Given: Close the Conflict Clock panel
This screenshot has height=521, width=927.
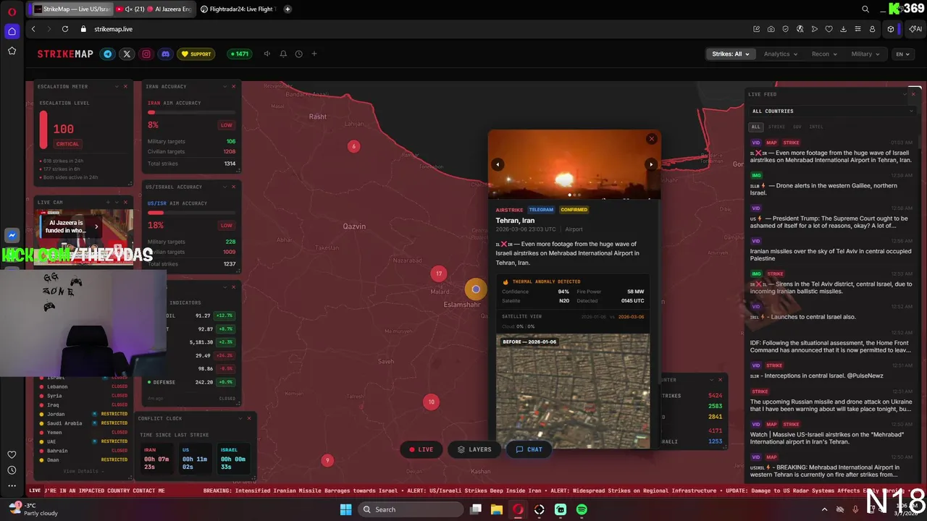Looking at the screenshot, I should tap(249, 418).
